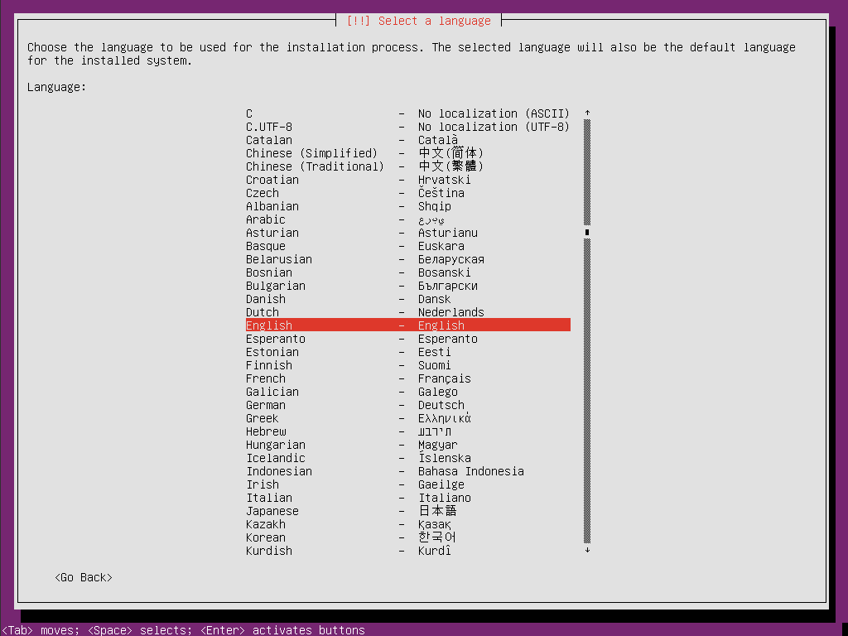848x636 pixels.
Task: Choose Asturian from the list
Action: click(x=407, y=233)
